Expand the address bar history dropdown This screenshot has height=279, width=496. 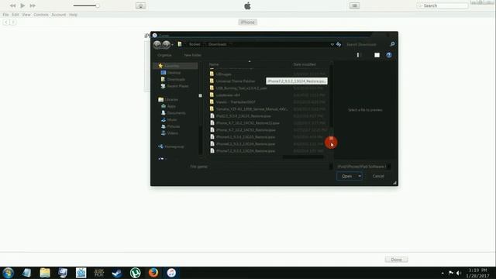coord(332,45)
